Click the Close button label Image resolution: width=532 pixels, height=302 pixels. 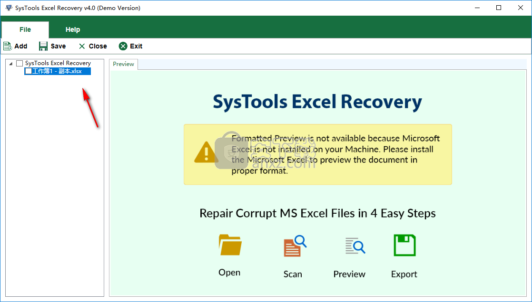[x=98, y=46]
